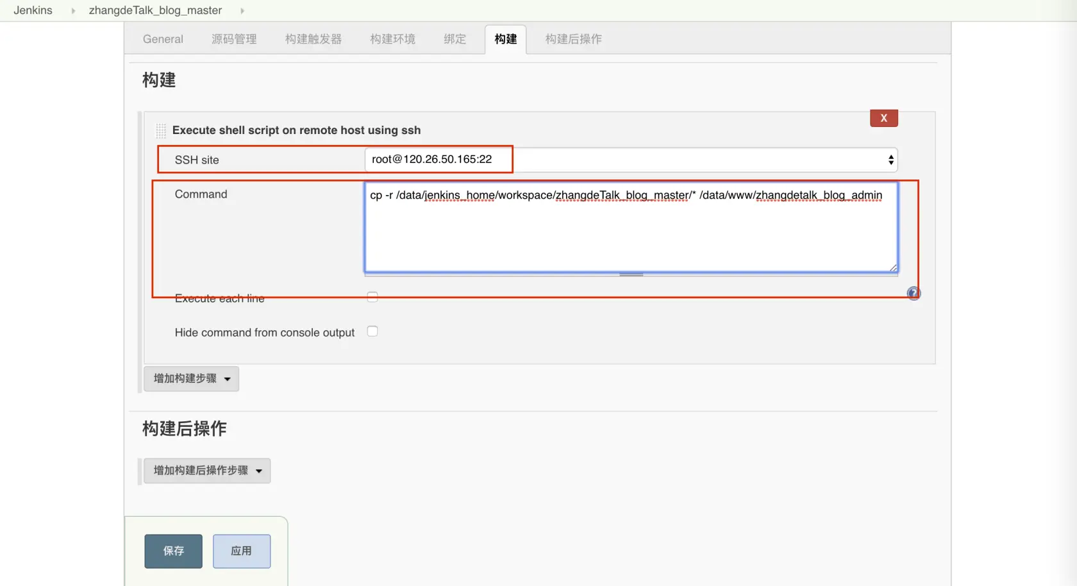Open the 构建触发器 tab
Viewport: 1077px width, 586px height.
pyautogui.click(x=313, y=39)
